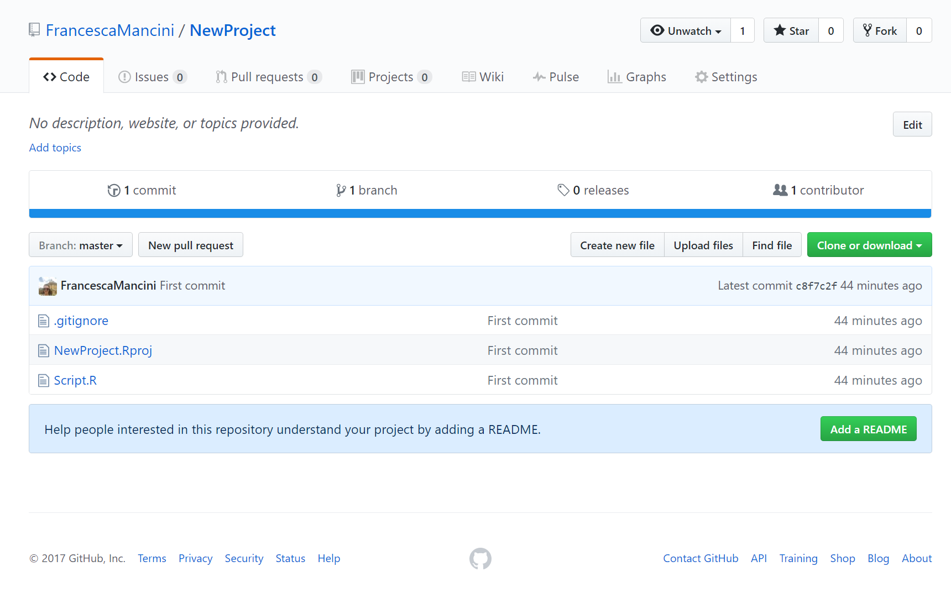Click the blue language bar under repository stats

coord(480,213)
